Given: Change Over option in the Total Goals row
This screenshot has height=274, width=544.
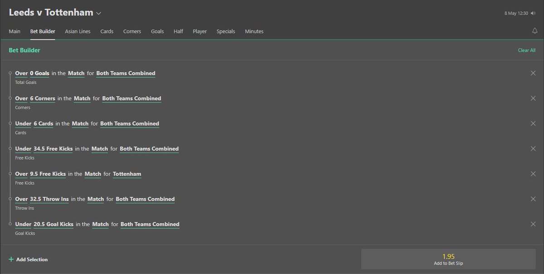Looking at the screenshot, I should 21,73.
